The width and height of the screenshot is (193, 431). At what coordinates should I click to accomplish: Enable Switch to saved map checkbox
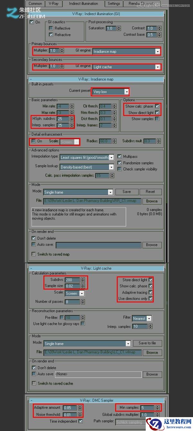[33, 254]
